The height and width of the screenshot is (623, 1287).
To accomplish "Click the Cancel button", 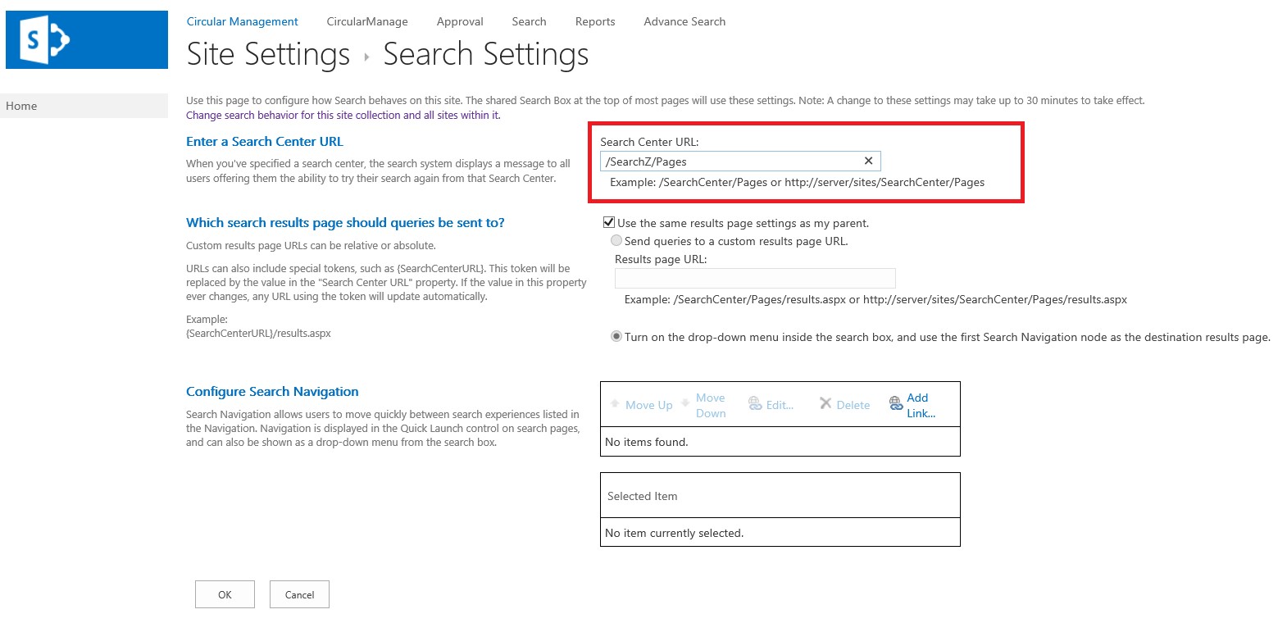I will (299, 594).
